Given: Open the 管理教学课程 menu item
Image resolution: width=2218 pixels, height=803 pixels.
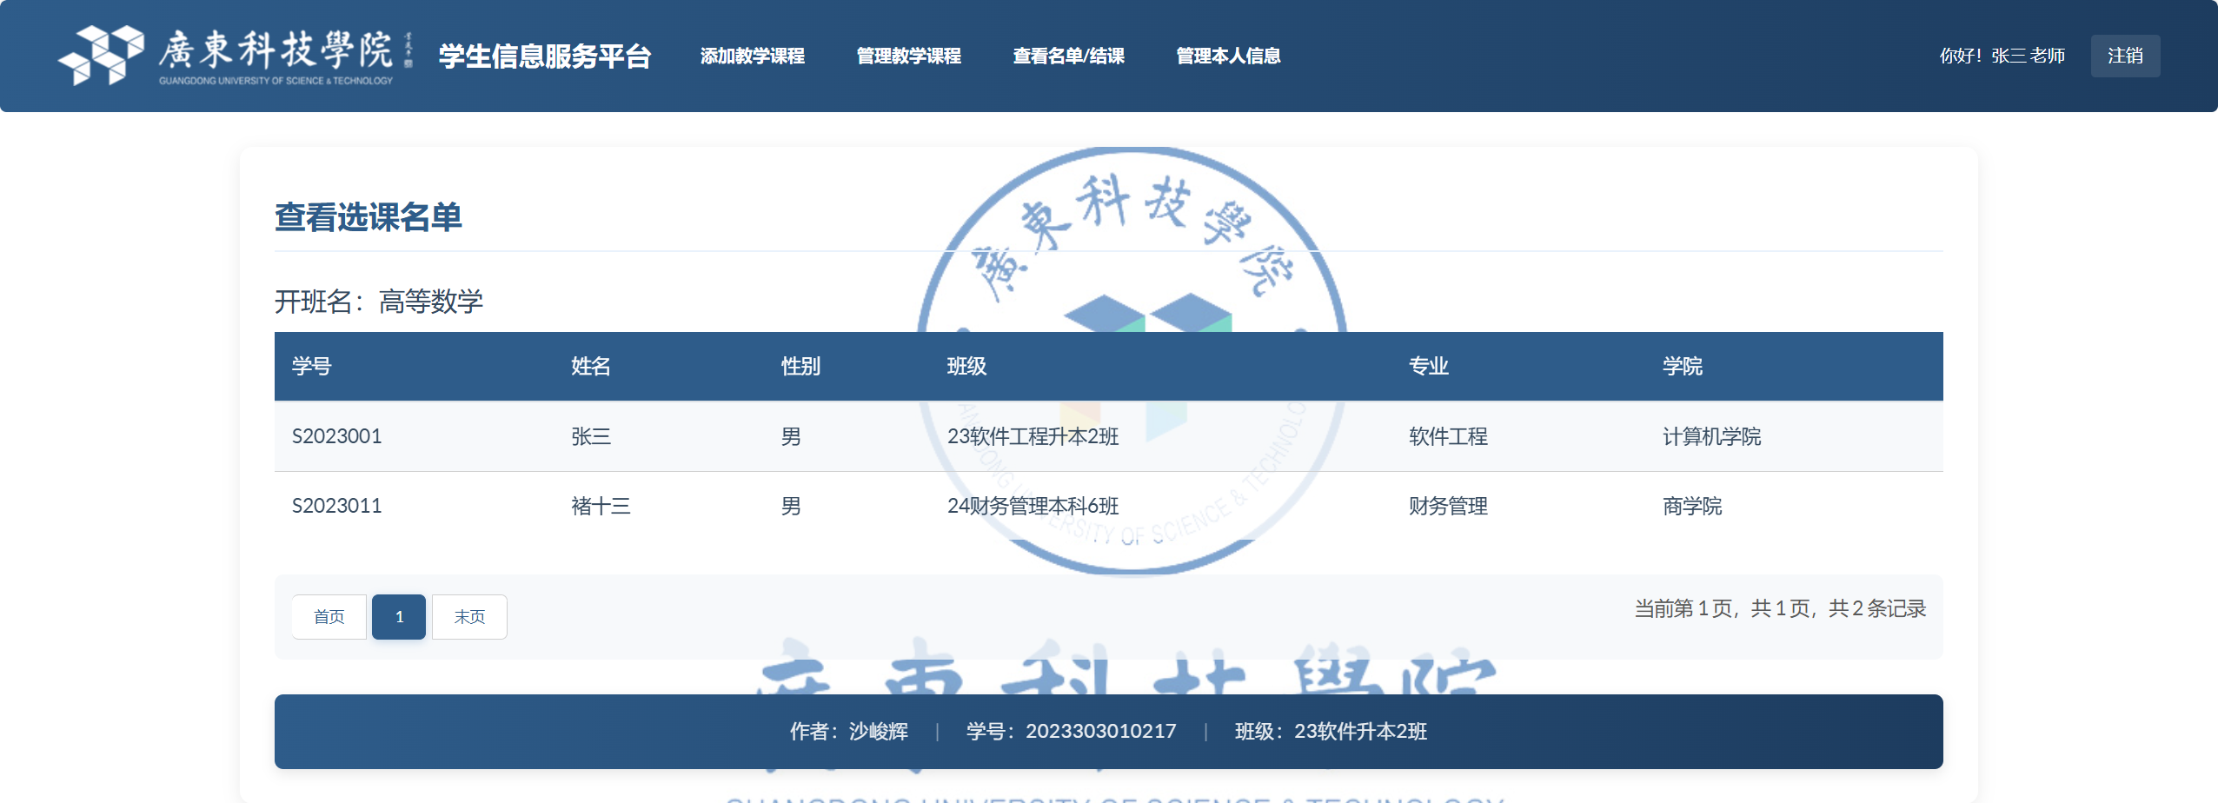Looking at the screenshot, I should click(908, 56).
